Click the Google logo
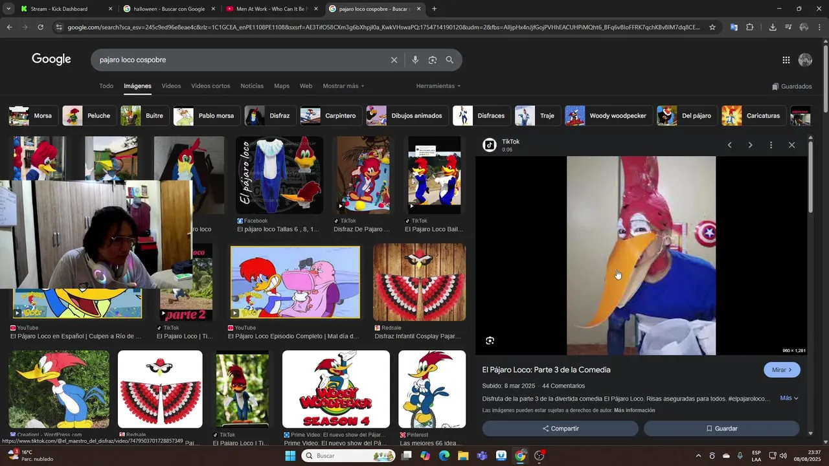This screenshot has height=466, width=829. (51, 60)
